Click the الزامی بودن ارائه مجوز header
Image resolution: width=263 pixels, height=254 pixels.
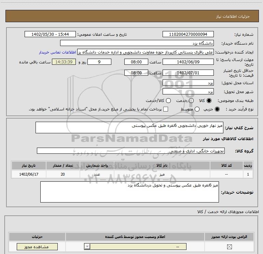pos(229,237)
